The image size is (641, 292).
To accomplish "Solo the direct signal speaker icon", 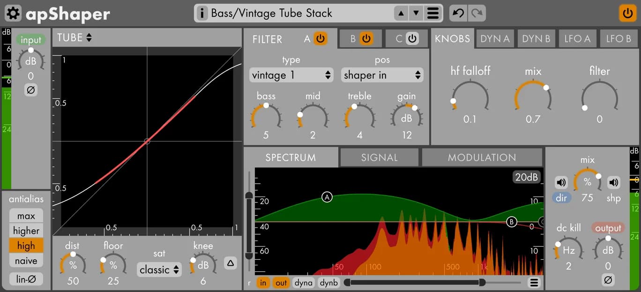I will 561,182.
